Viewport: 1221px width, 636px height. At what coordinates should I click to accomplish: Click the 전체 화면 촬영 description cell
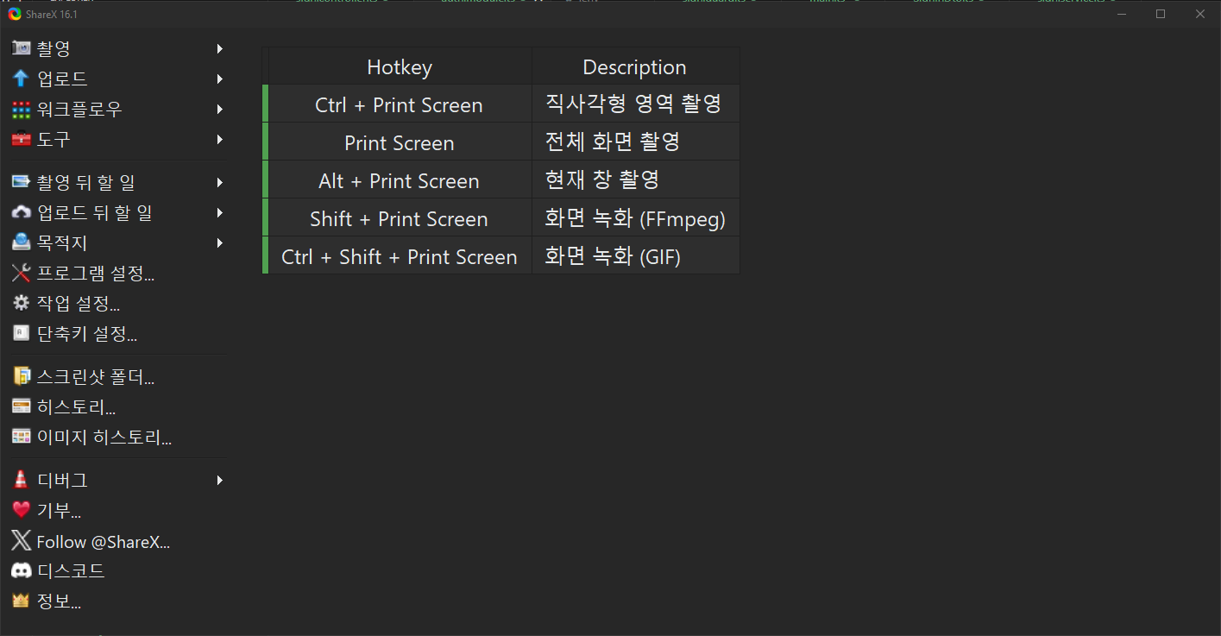coord(635,142)
